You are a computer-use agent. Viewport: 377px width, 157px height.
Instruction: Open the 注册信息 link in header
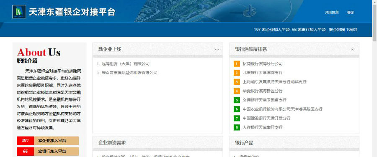click(332, 13)
